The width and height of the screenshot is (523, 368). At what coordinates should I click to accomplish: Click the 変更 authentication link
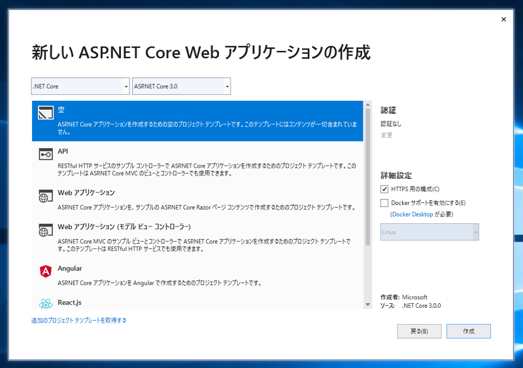[386, 136]
